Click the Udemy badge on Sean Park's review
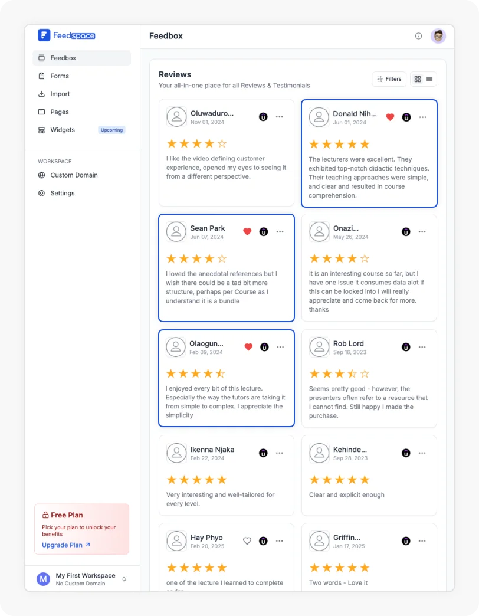The image size is (479, 616). click(264, 232)
